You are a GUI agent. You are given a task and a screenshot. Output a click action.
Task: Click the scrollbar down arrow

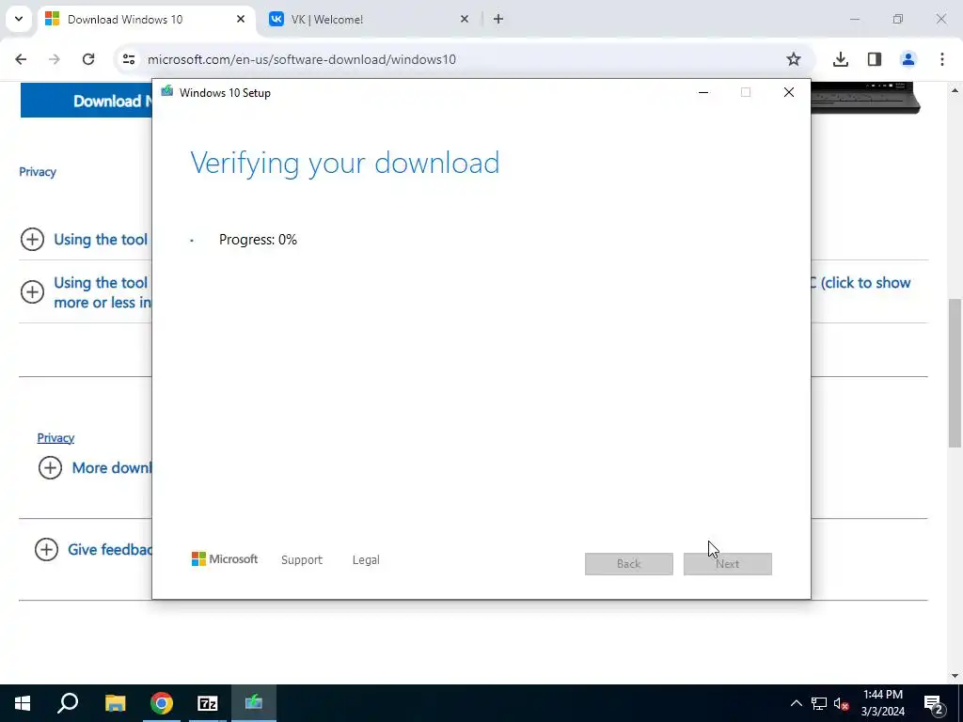955,676
